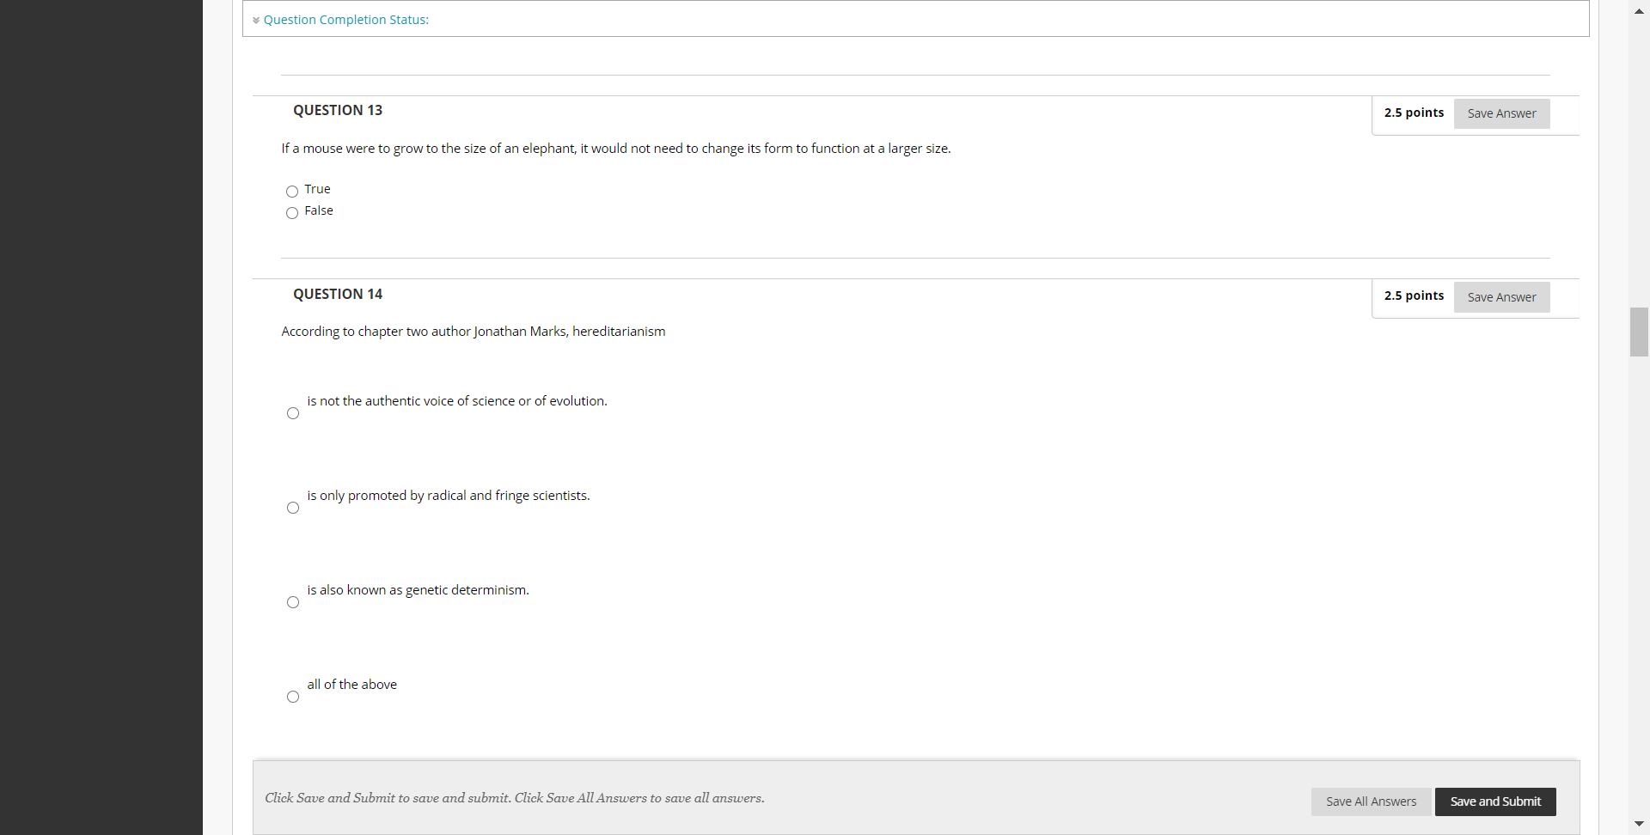This screenshot has width=1650, height=835.
Task: Click the 2.5 points label for Question 13
Action: 1414,113
